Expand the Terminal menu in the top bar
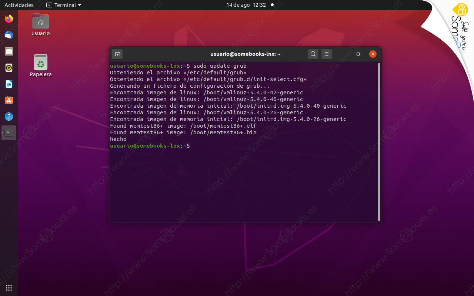Viewport: 474px width, 296px height. (63, 5)
